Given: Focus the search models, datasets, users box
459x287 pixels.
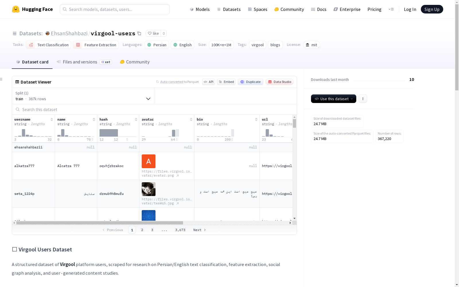Looking at the screenshot, I should [x=115, y=9].
